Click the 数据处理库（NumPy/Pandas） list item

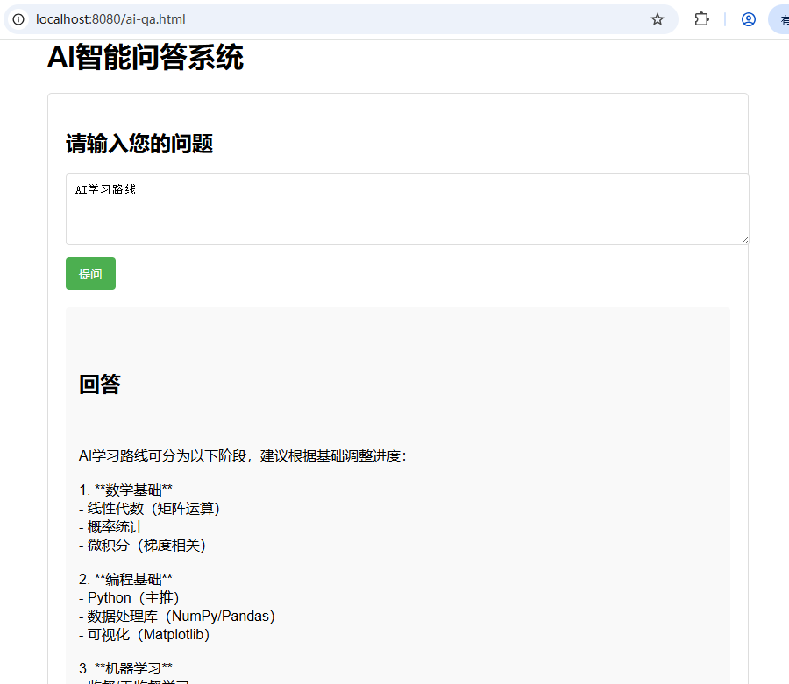(177, 616)
